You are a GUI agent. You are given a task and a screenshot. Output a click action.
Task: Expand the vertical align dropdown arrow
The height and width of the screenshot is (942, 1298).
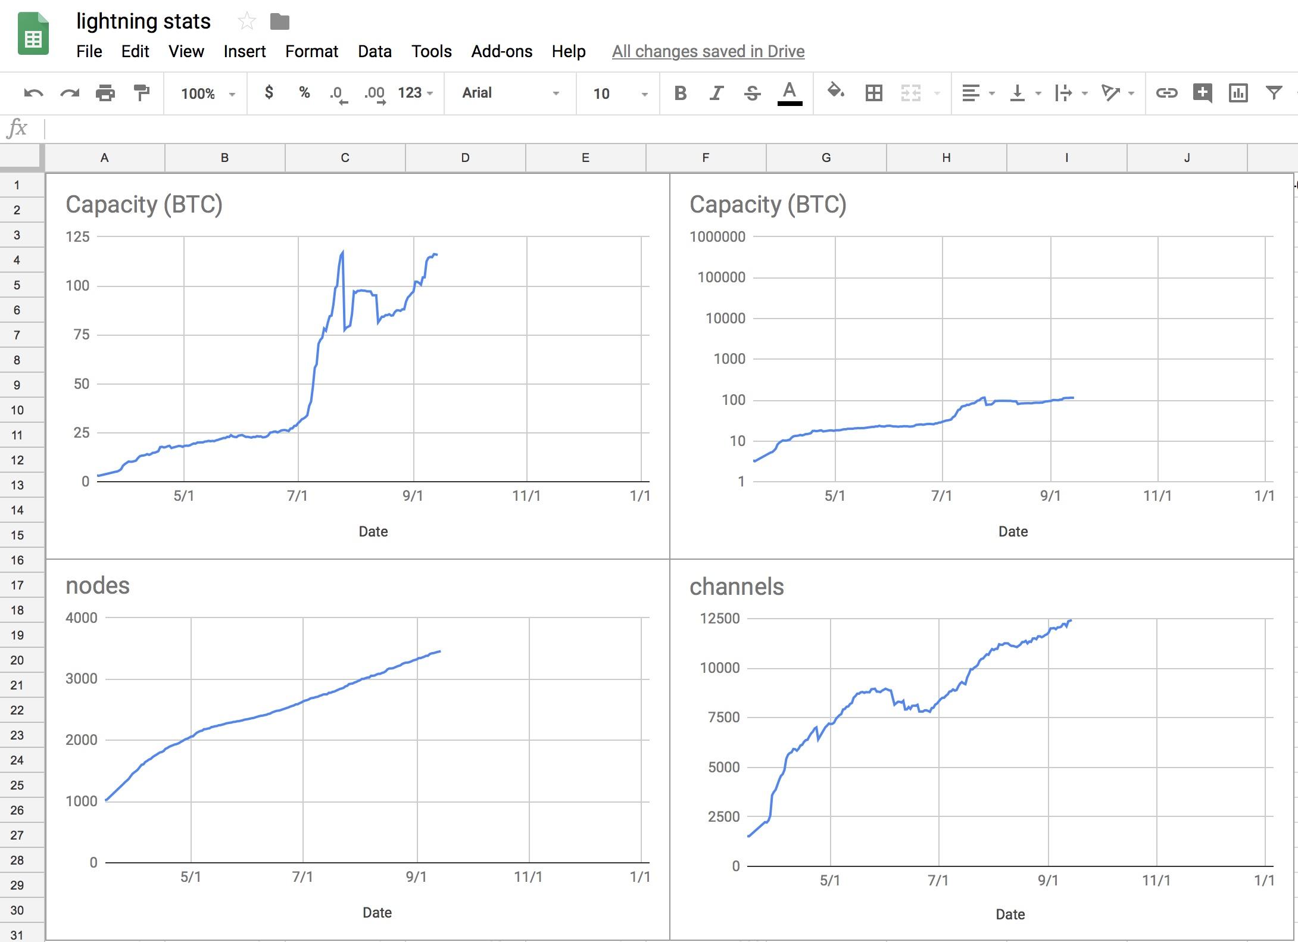pyautogui.click(x=1038, y=93)
